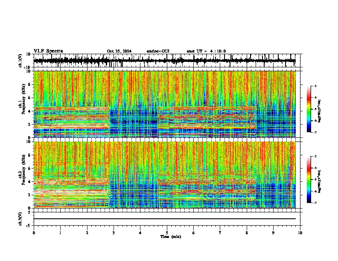Click the time axis tick "0"
338x261 pixels.
coord(34,233)
